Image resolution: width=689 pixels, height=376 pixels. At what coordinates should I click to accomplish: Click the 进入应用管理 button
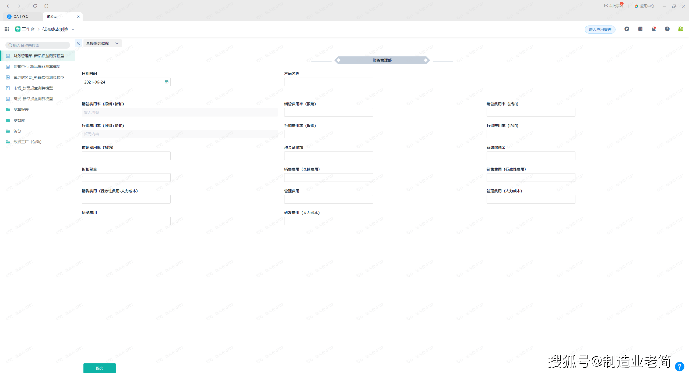(600, 30)
